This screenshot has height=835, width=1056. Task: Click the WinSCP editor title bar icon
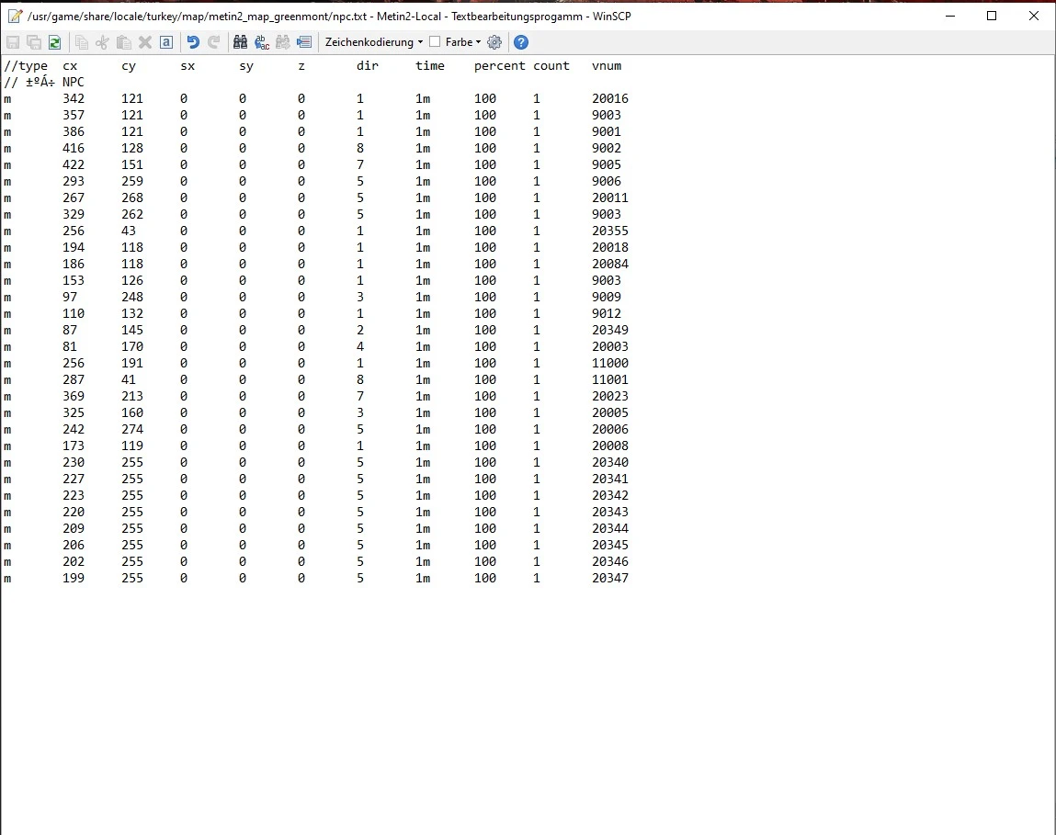[x=14, y=16]
